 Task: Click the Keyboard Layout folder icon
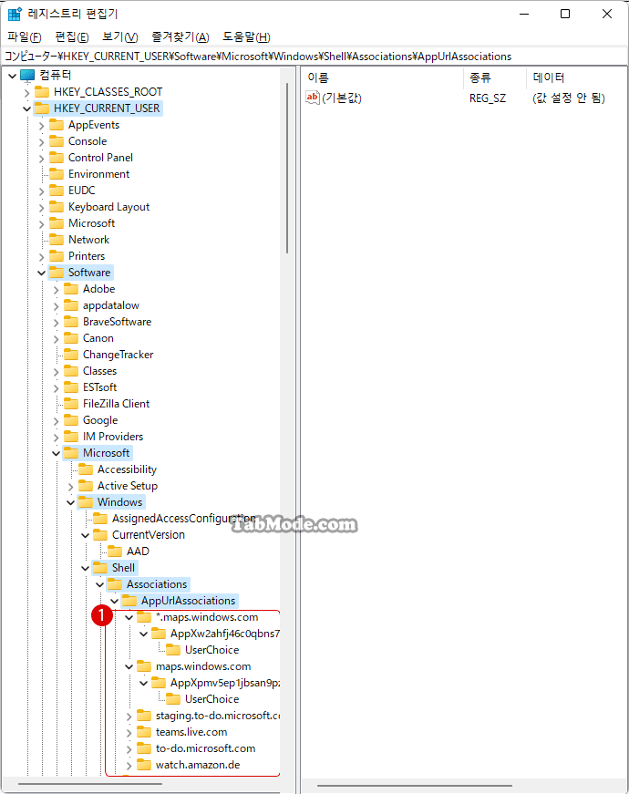[x=57, y=207]
